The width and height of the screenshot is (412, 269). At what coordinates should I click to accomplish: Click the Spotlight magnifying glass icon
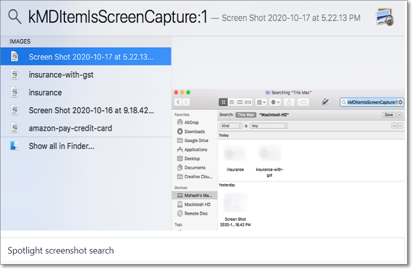point(15,17)
